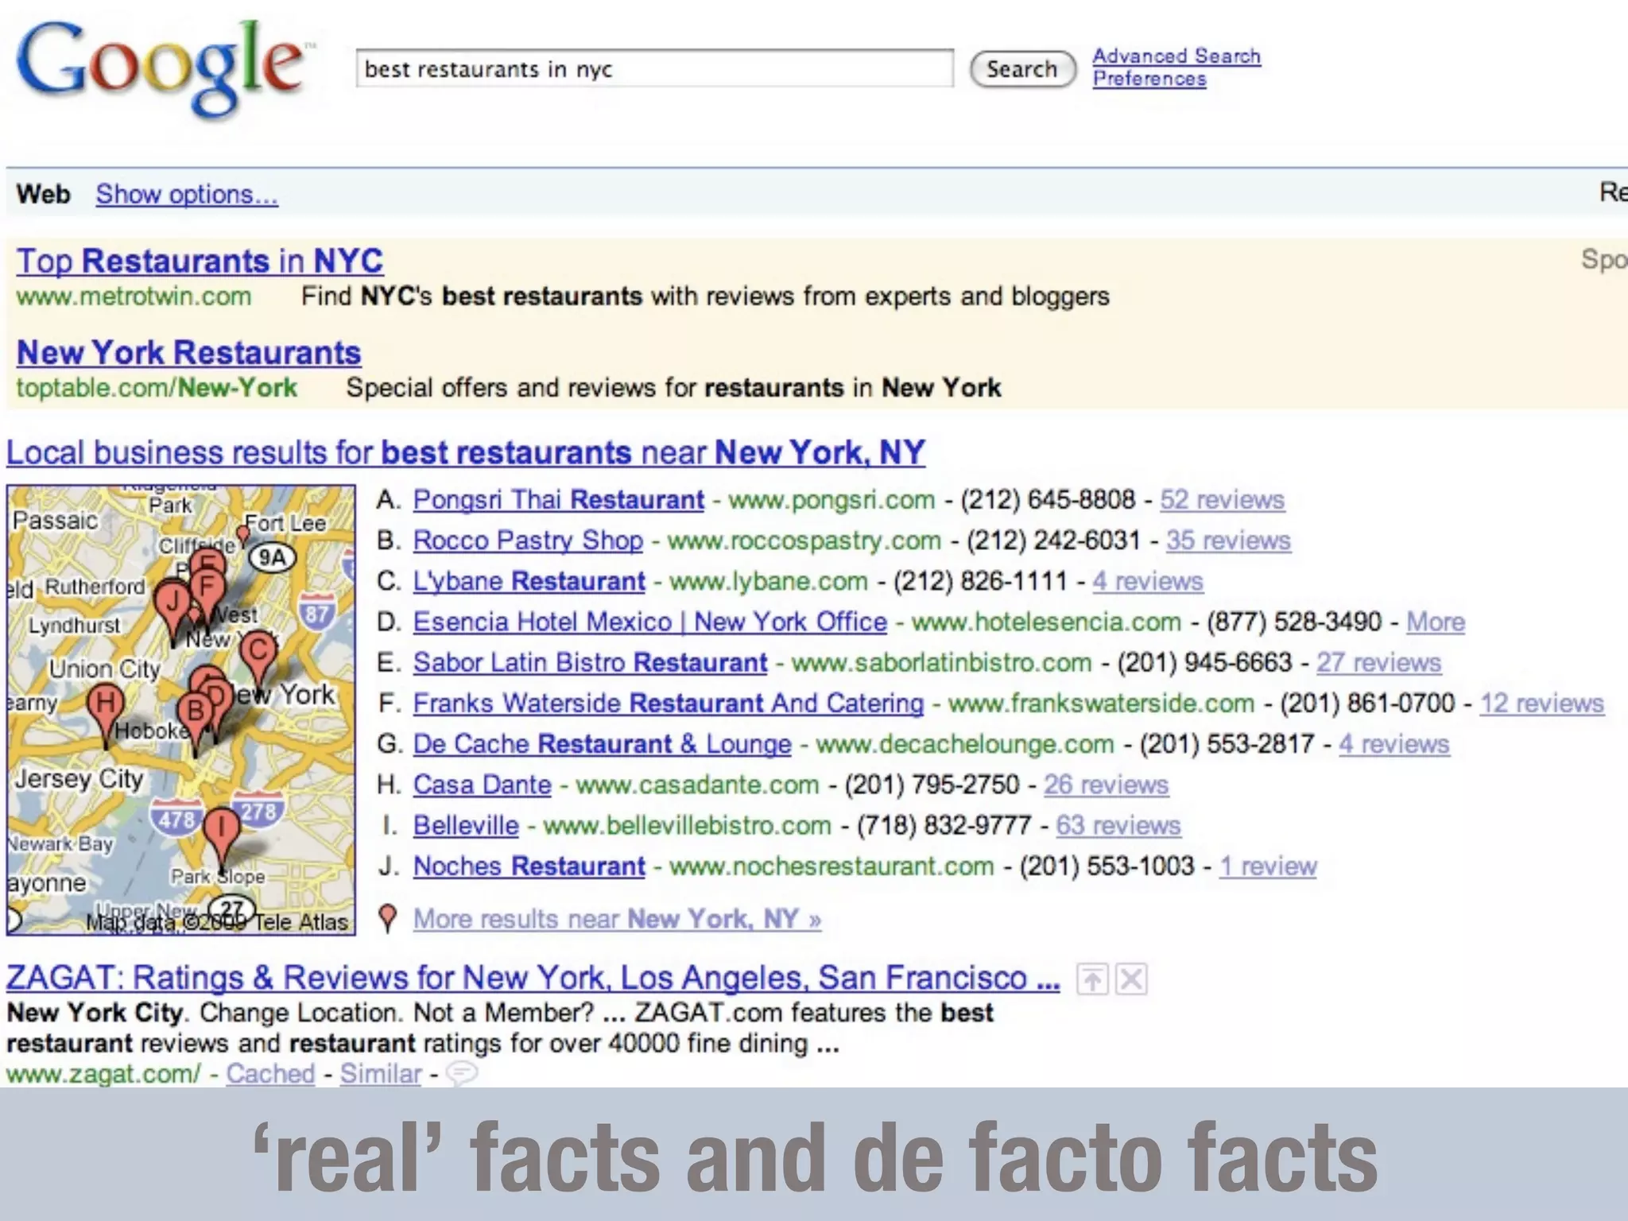Open De Cache Restaurant & Lounge listing
Screen dimensions: 1628x1221
click(602, 743)
